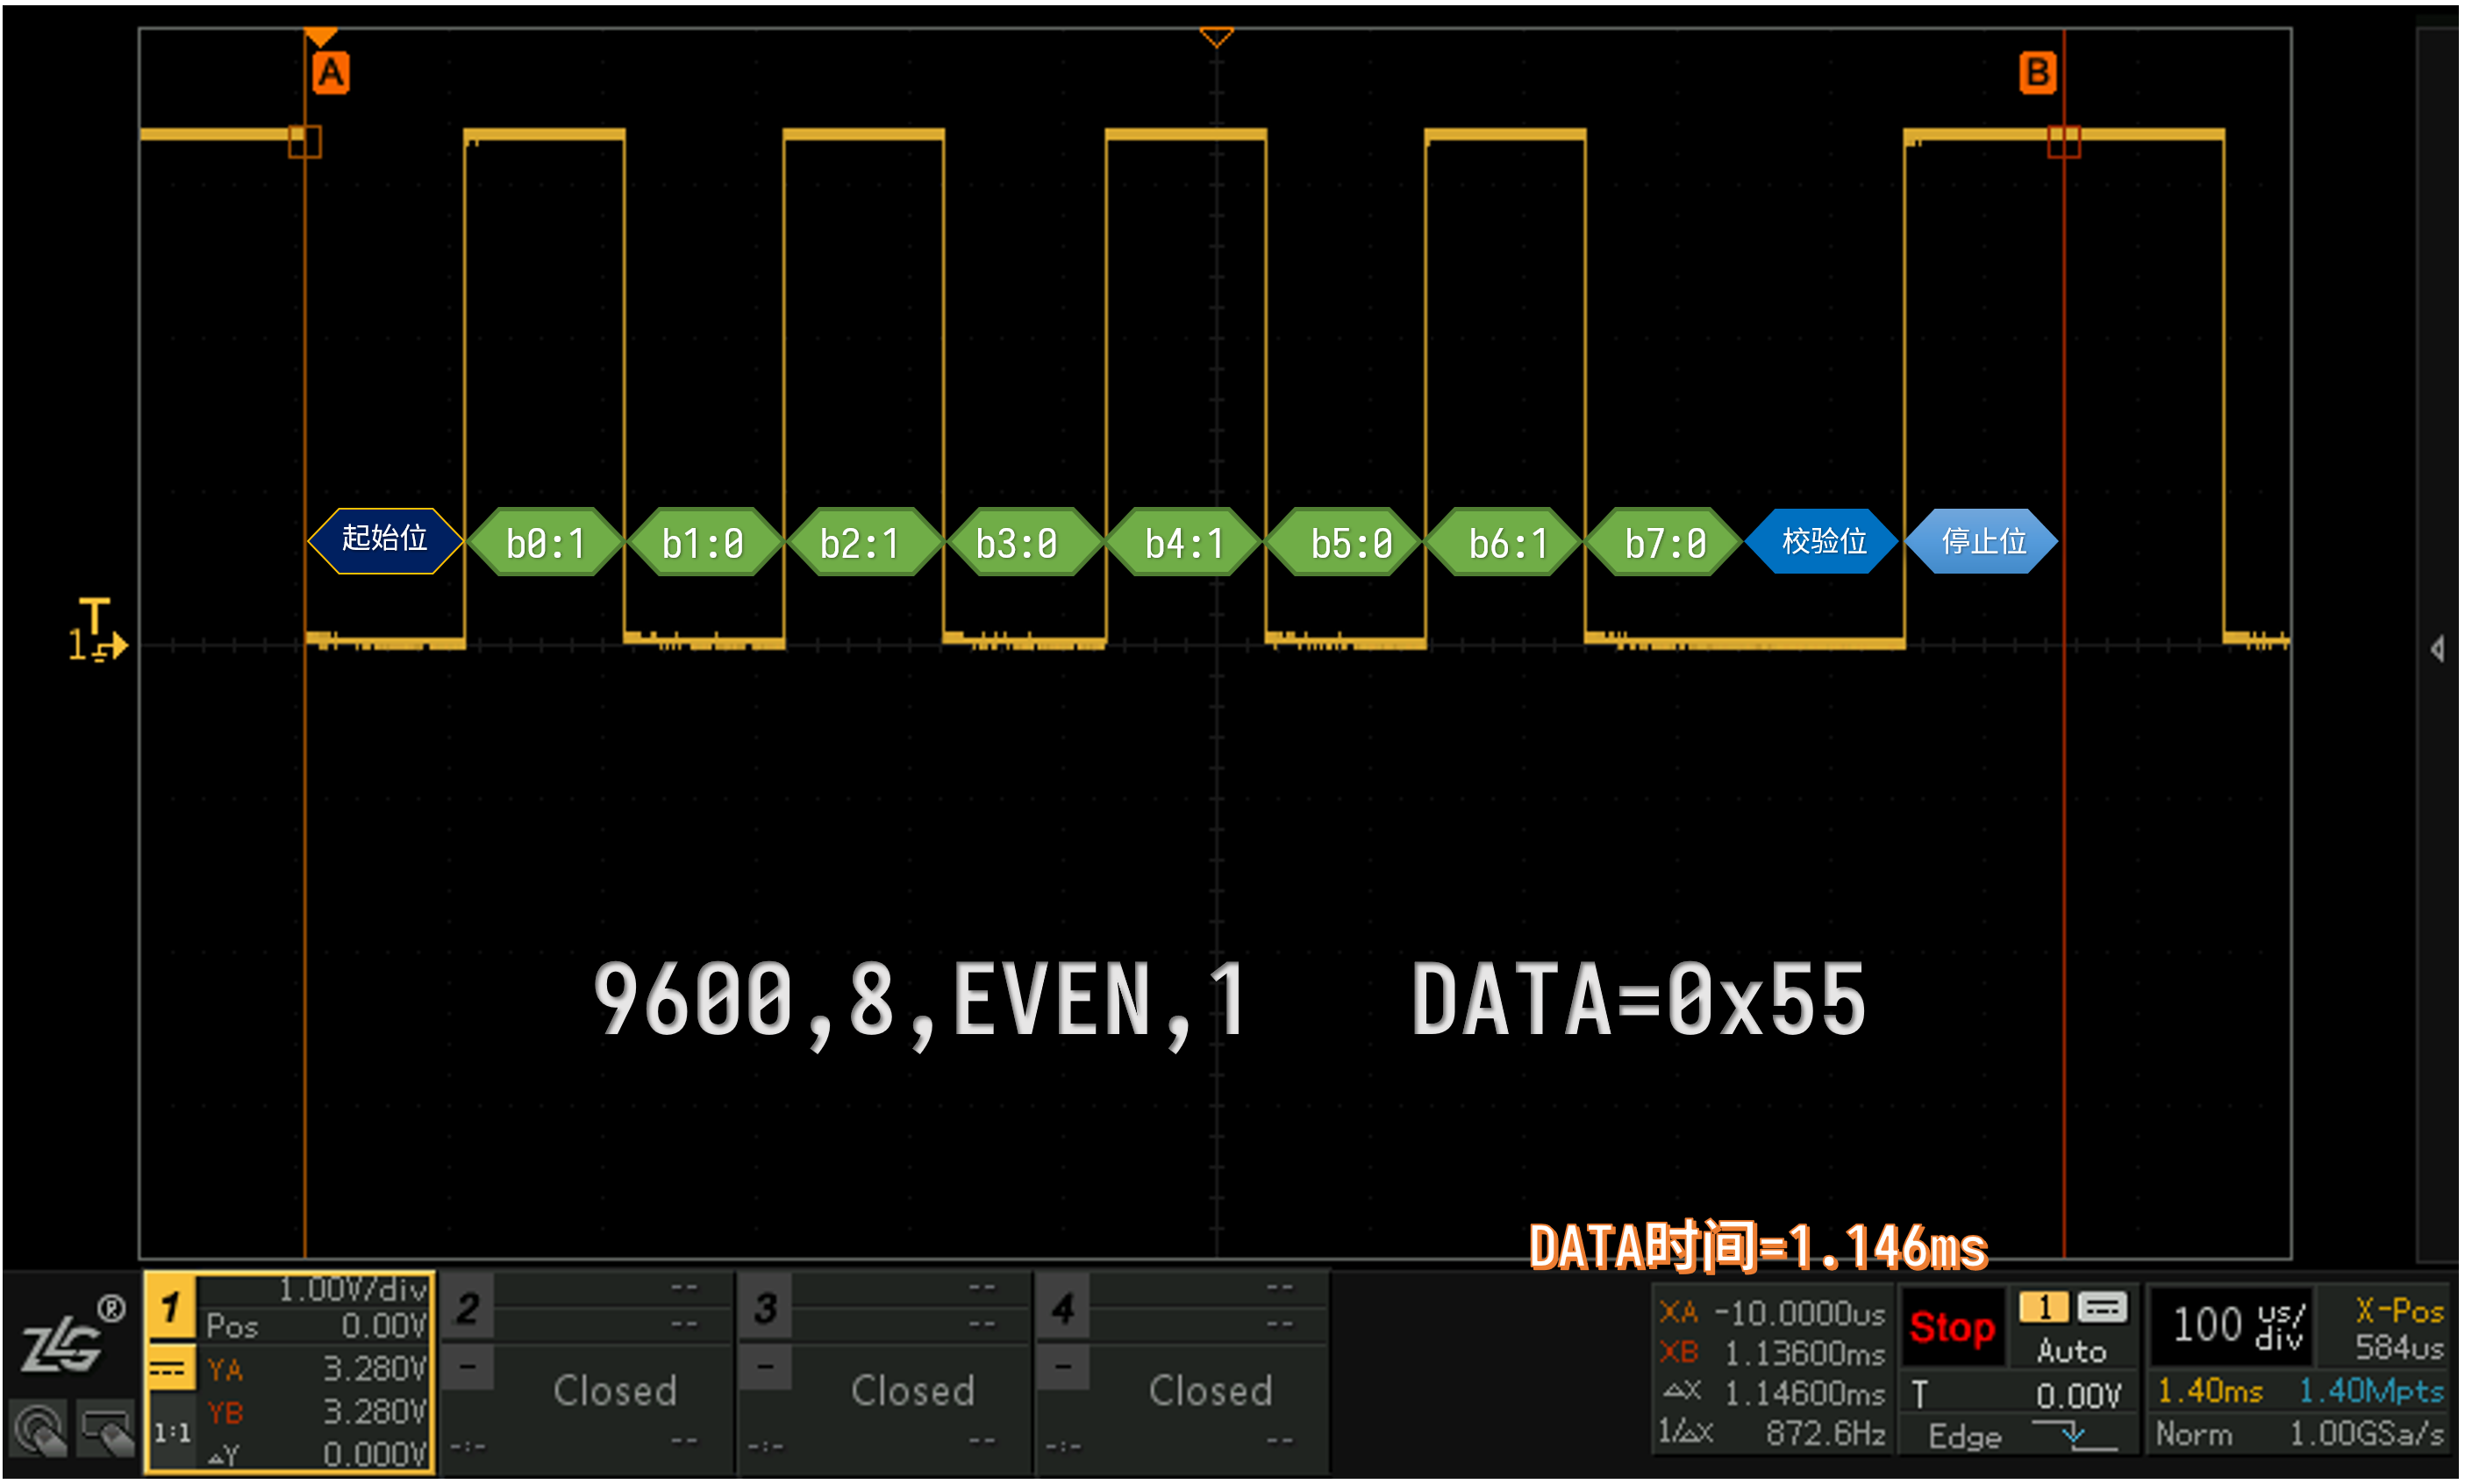This screenshot has width=2465, height=1484.
Task: Enable channel 3
Action: click(x=765, y=1308)
